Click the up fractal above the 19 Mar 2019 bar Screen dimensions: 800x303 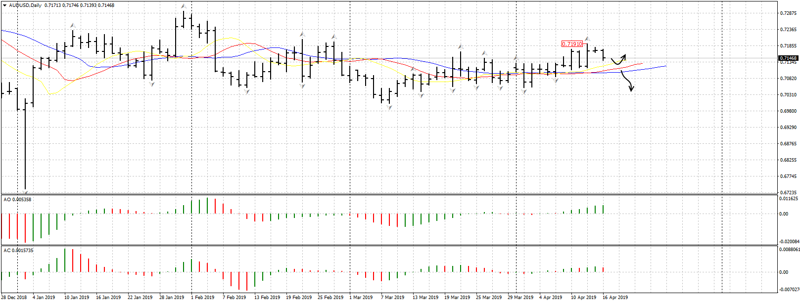460,46
